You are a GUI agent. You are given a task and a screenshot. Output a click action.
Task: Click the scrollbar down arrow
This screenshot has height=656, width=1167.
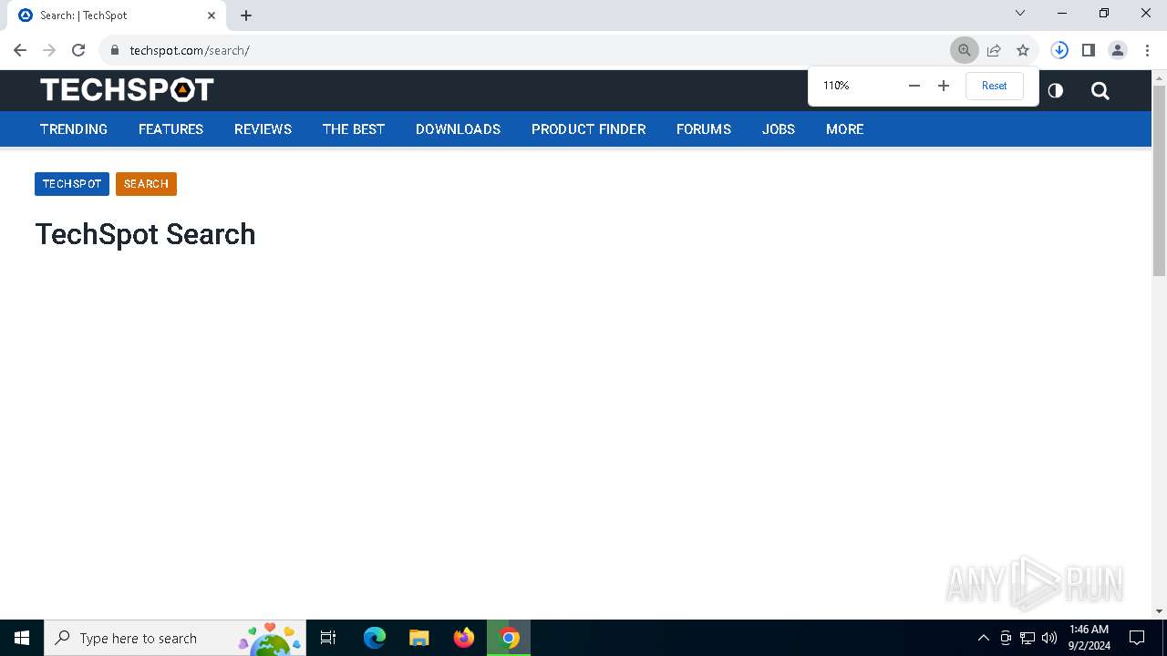click(1159, 611)
